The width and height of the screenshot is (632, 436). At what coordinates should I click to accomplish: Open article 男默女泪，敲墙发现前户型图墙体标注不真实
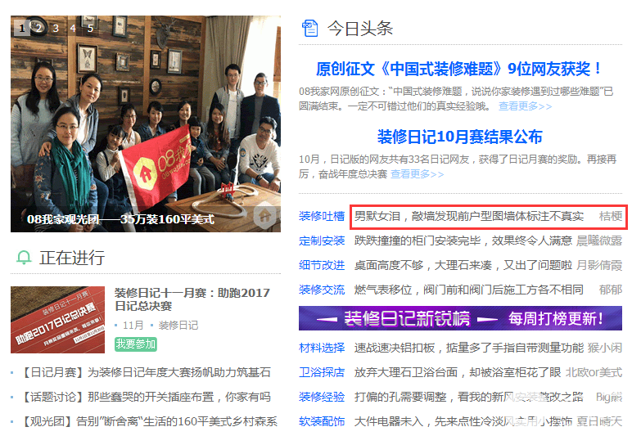coord(469,216)
